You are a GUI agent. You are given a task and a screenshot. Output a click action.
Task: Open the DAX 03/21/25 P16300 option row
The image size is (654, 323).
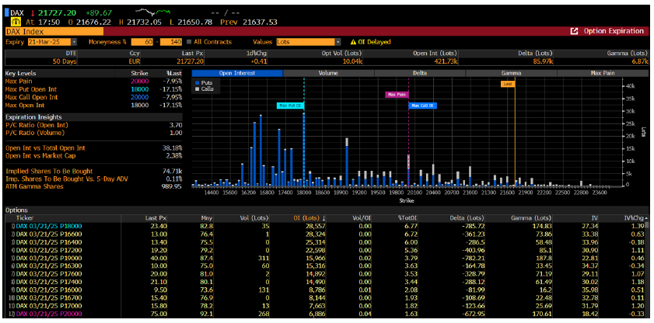click(x=325, y=266)
